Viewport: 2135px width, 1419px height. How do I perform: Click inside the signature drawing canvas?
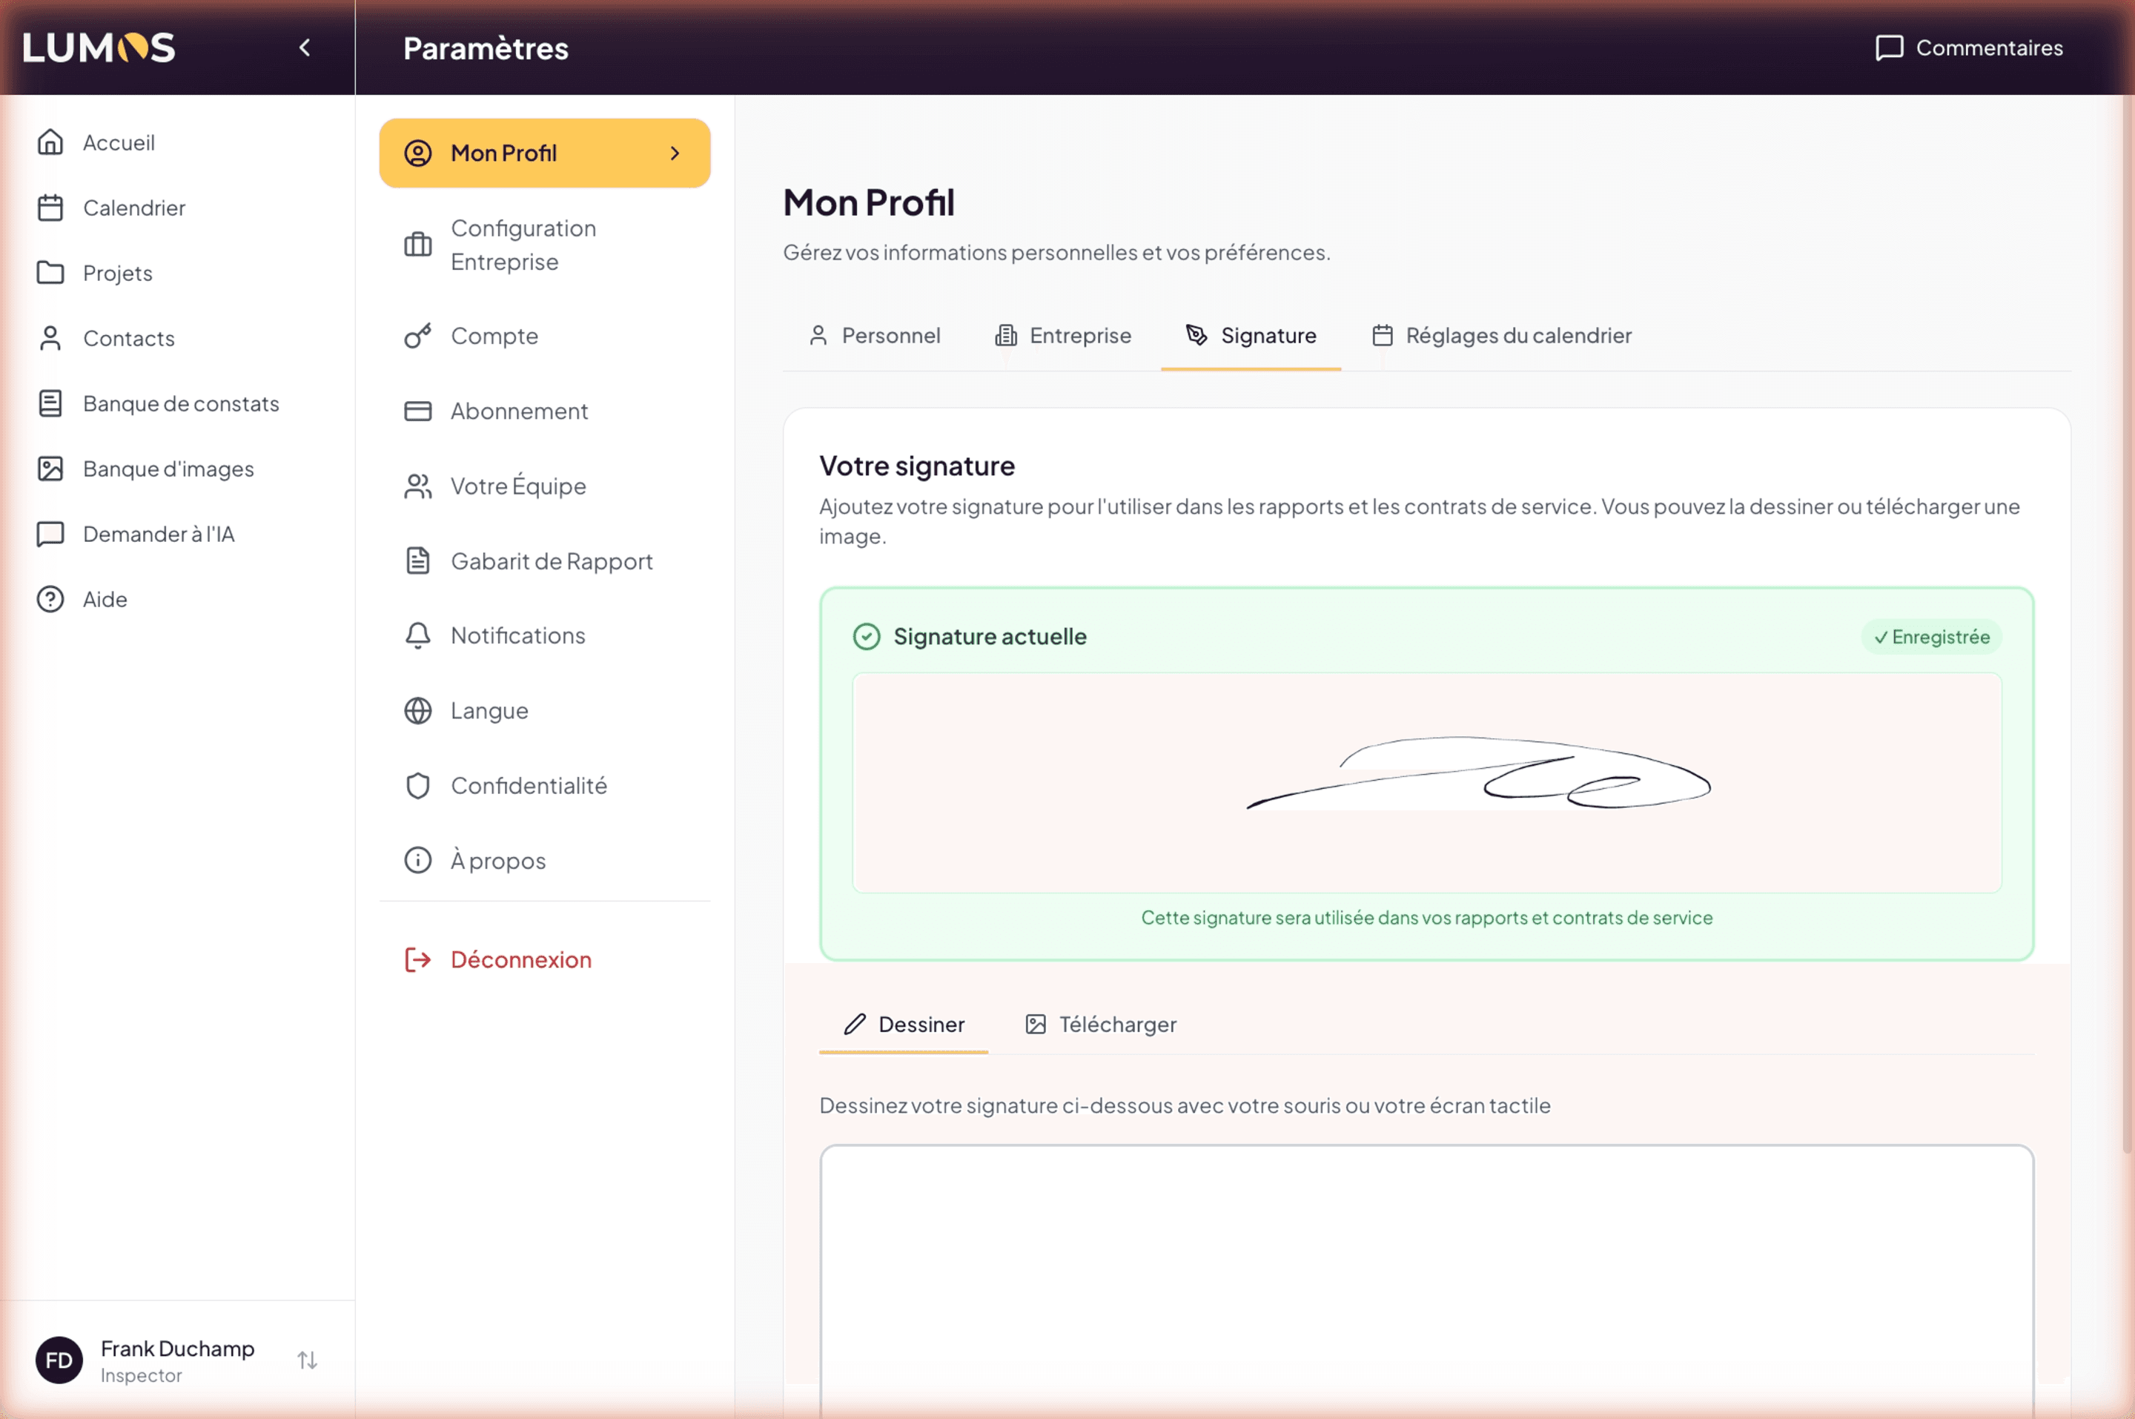[1426, 1280]
